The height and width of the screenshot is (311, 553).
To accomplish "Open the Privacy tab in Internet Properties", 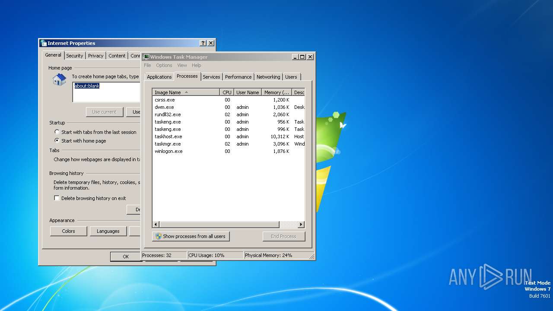I will coord(95,56).
